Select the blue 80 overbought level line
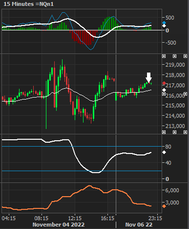This screenshot has width=189, height=229. point(82,147)
